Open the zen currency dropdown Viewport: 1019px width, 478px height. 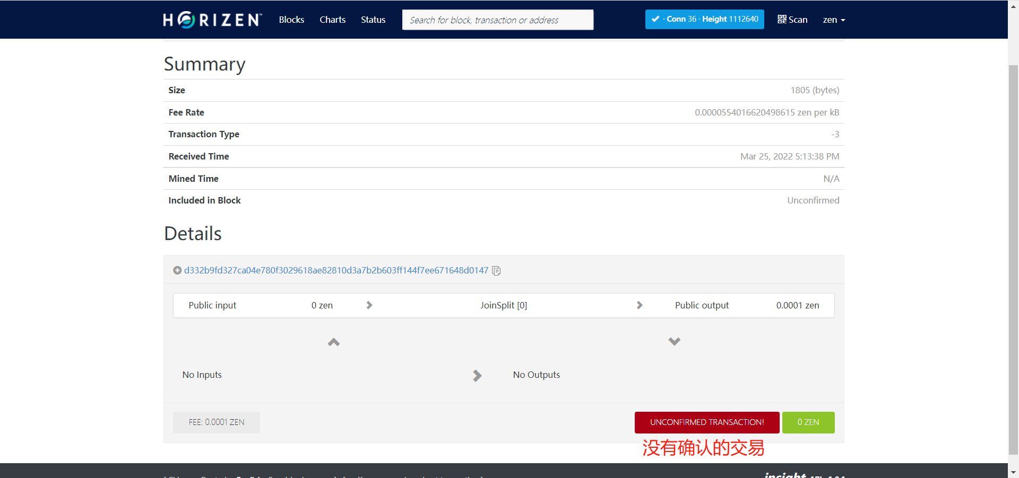pos(833,20)
